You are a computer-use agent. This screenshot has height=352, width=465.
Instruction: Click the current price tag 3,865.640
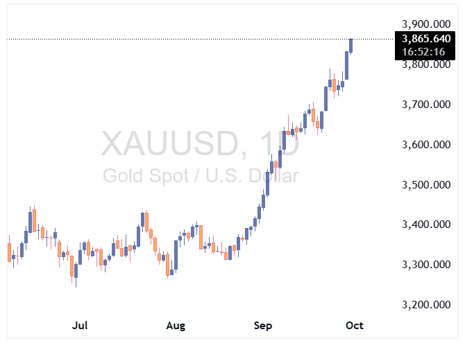coord(425,39)
